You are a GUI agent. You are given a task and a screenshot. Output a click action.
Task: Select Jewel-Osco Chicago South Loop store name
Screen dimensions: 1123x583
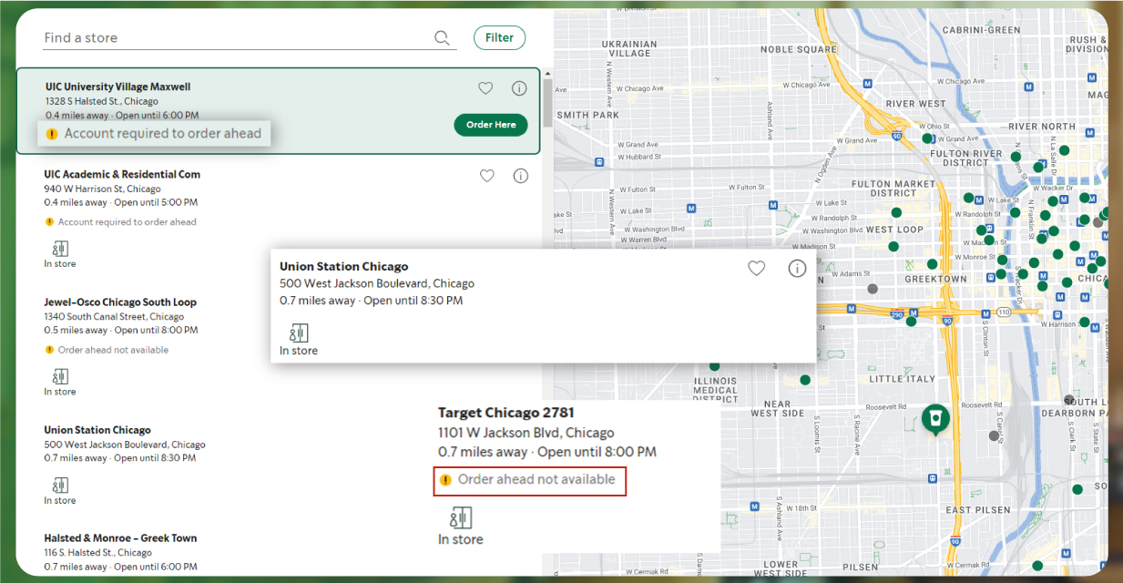[120, 302]
